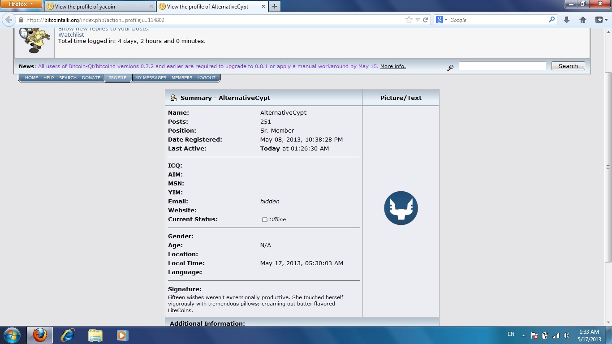Viewport: 612px width, 344px height.
Task: Open the URL history dropdown arrow
Action: coord(418,20)
